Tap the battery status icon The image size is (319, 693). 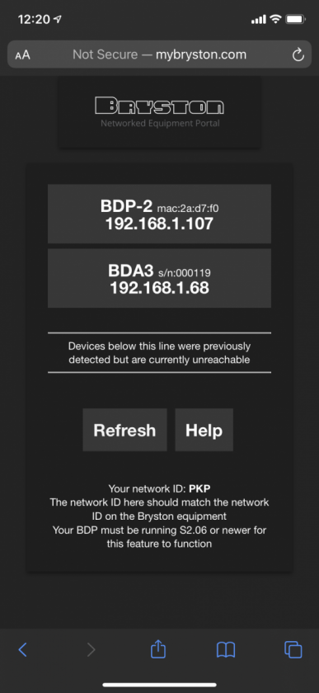tap(294, 19)
